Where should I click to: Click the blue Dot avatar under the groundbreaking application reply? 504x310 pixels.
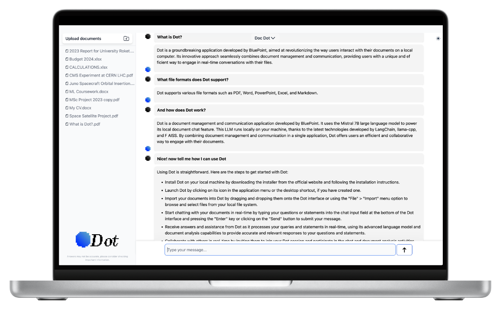click(148, 69)
